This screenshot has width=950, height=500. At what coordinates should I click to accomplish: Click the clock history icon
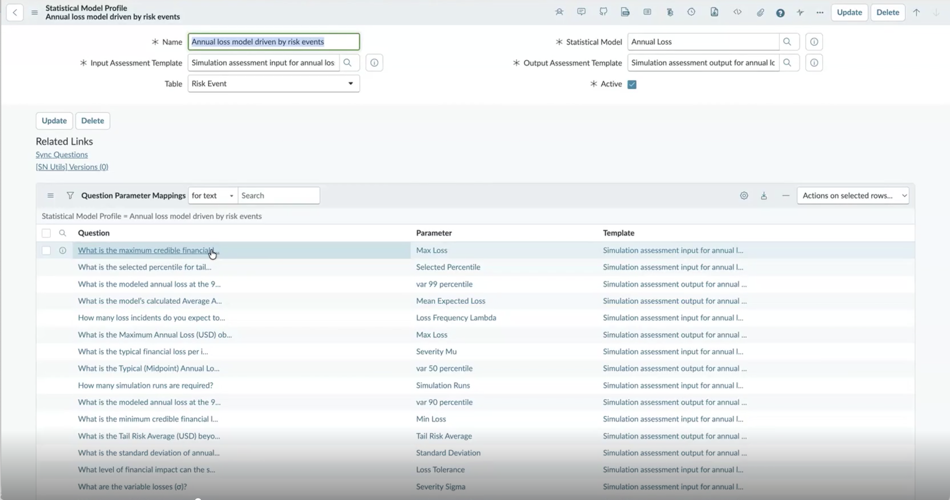point(691,12)
